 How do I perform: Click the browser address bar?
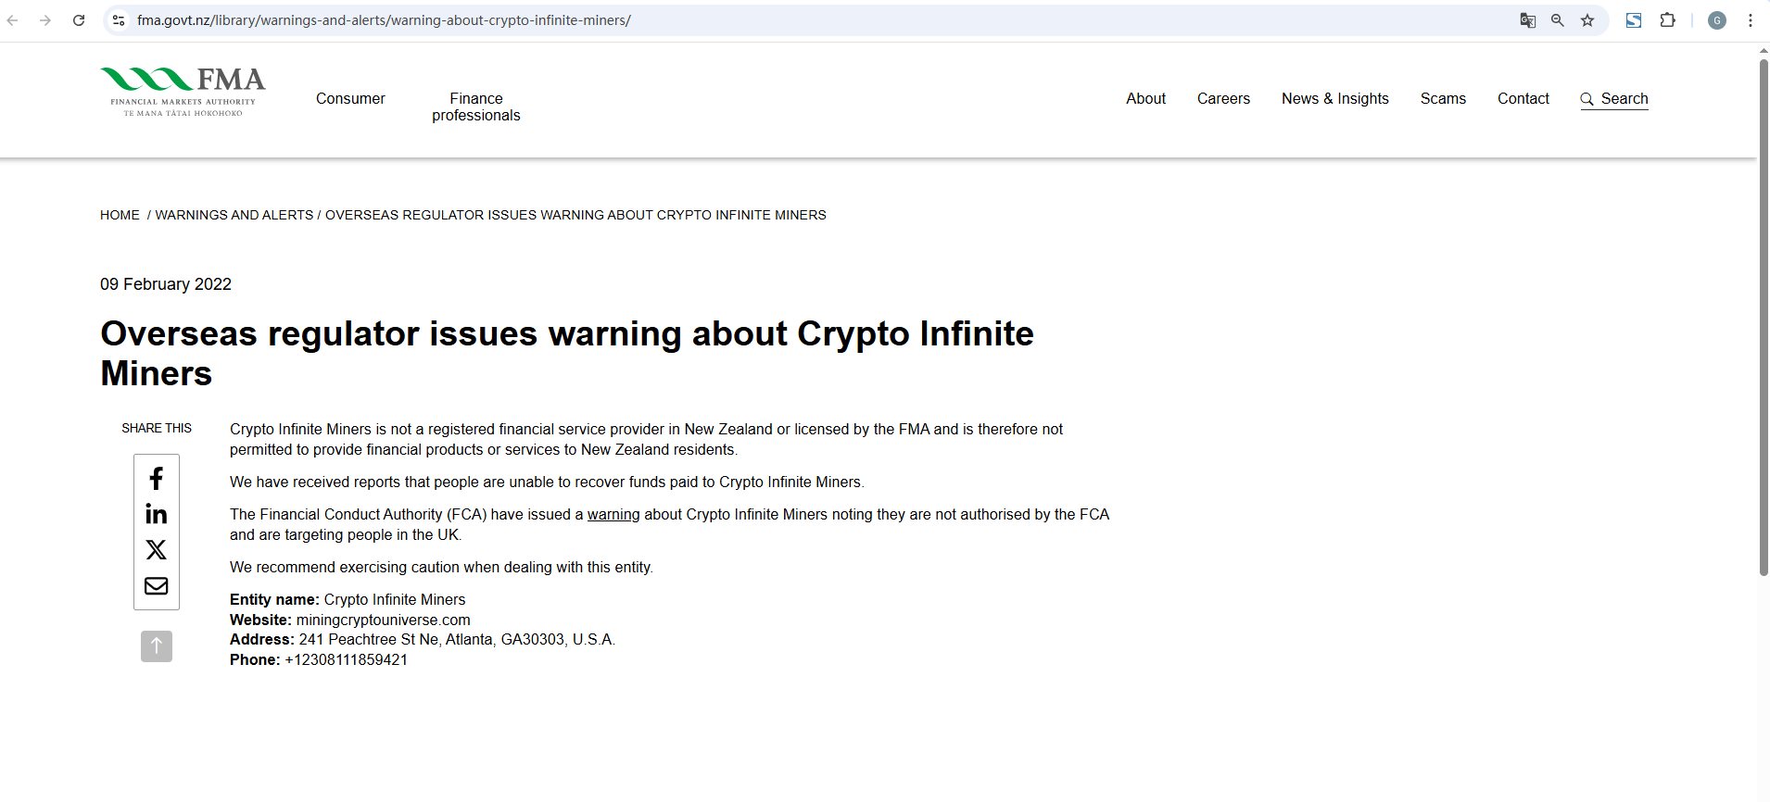click(741, 20)
